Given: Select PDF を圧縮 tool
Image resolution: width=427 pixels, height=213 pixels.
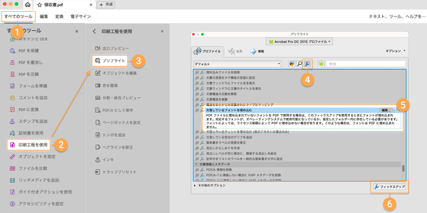Looking at the screenshot, I should [24, 74].
